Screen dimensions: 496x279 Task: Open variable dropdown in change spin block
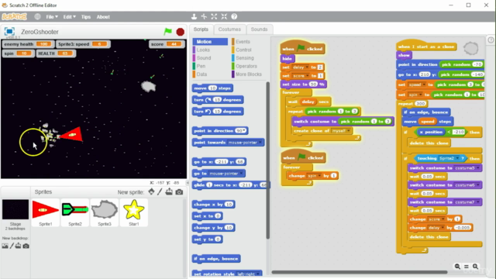320,176
